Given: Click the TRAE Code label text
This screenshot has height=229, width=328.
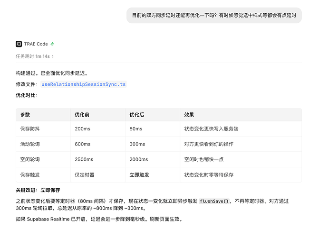Looking at the screenshot, I should click(36, 44).
